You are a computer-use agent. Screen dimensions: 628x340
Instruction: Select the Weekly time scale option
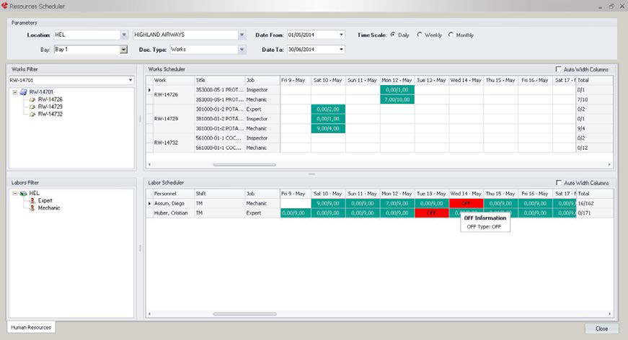pos(420,35)
